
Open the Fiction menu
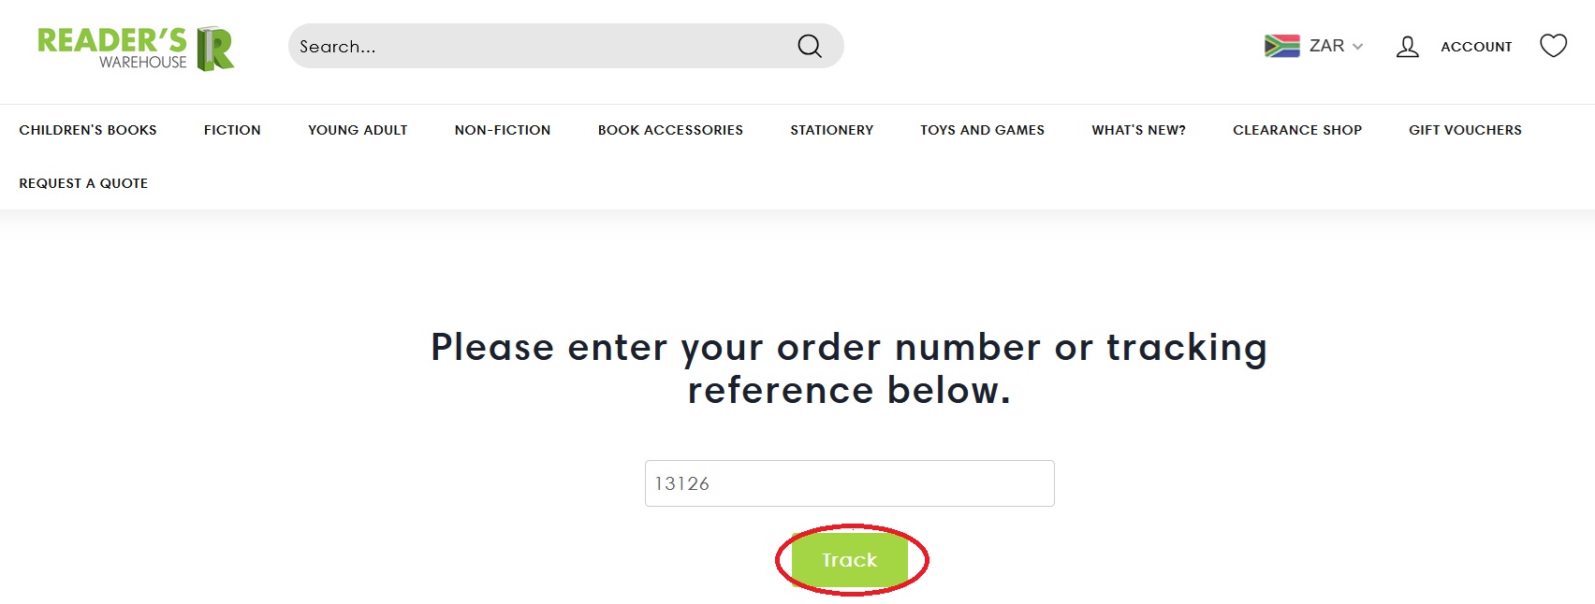pos(232,130)
